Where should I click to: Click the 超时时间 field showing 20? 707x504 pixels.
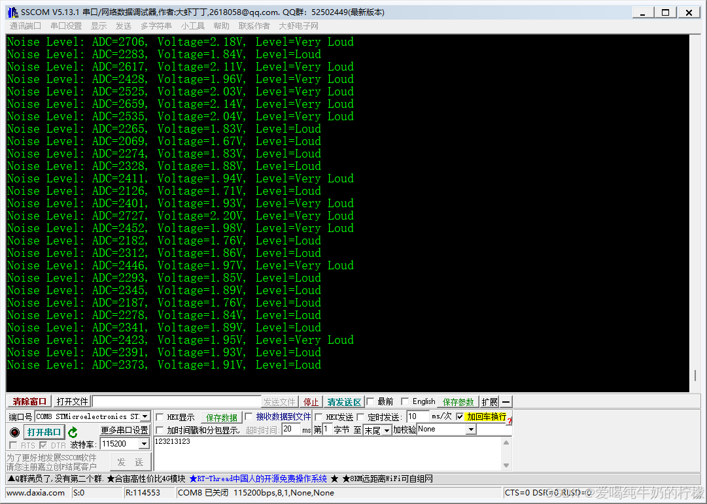pos(291,429)
